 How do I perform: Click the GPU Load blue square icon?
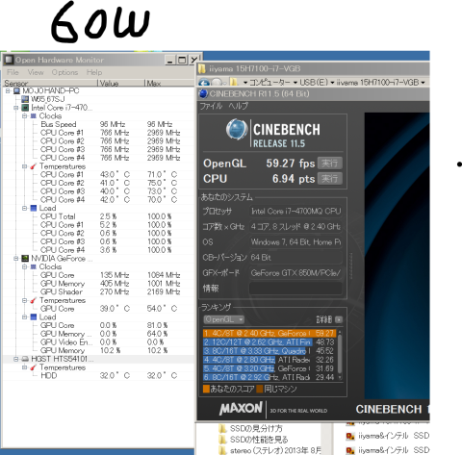click(x=34, y=317)
